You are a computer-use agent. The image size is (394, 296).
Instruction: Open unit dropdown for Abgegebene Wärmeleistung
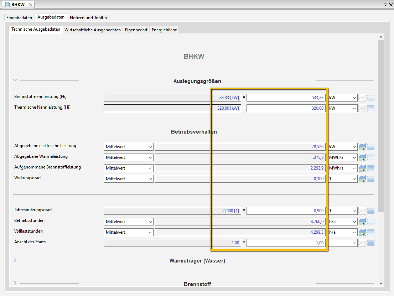click(x=343, y=157)
